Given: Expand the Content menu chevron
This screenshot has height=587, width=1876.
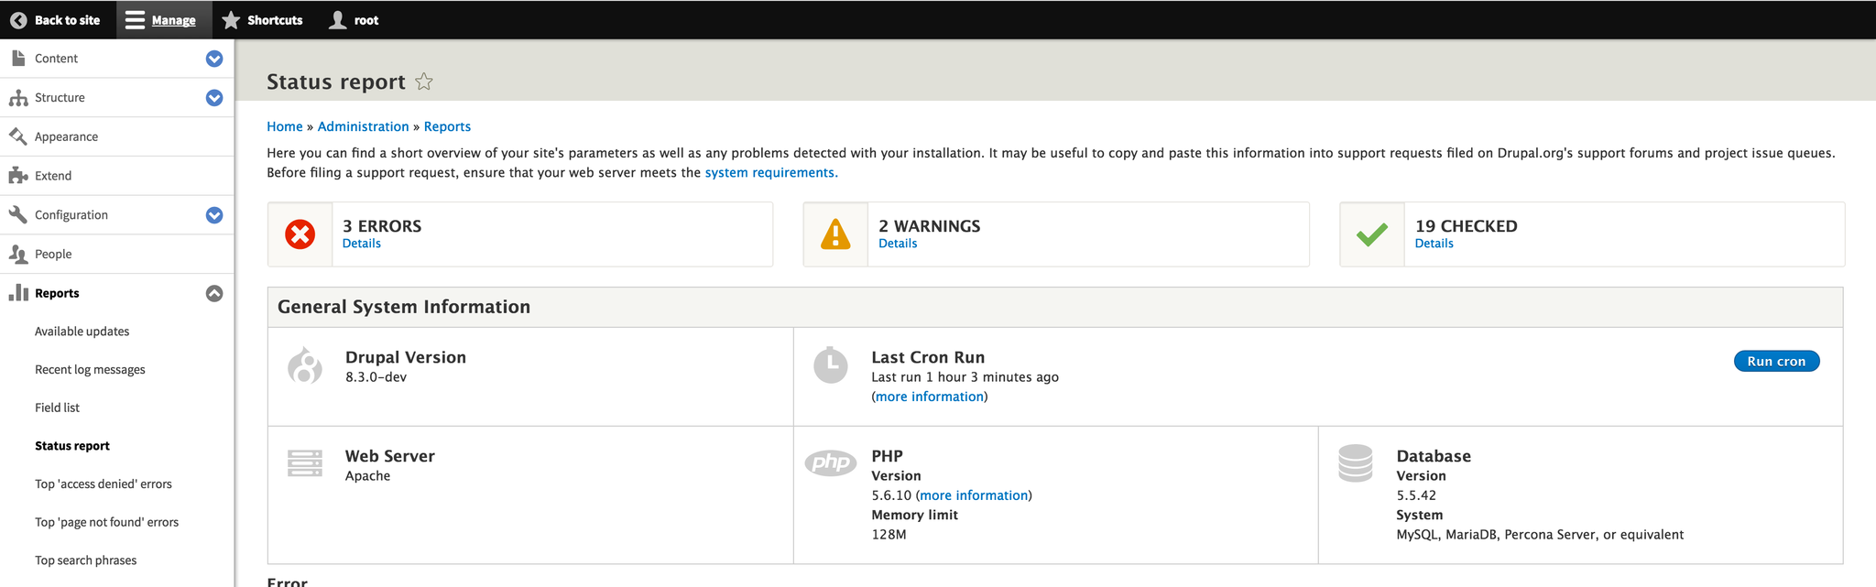Looking at the screenshot, I should 214,59.
